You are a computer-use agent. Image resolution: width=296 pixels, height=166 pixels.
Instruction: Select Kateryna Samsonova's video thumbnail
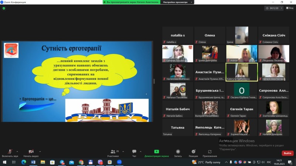pos(242,72)
